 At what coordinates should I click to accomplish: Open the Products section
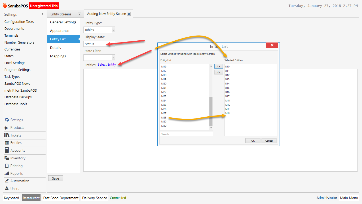[17, 127]
